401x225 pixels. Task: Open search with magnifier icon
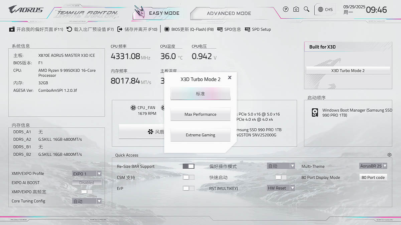306,9
